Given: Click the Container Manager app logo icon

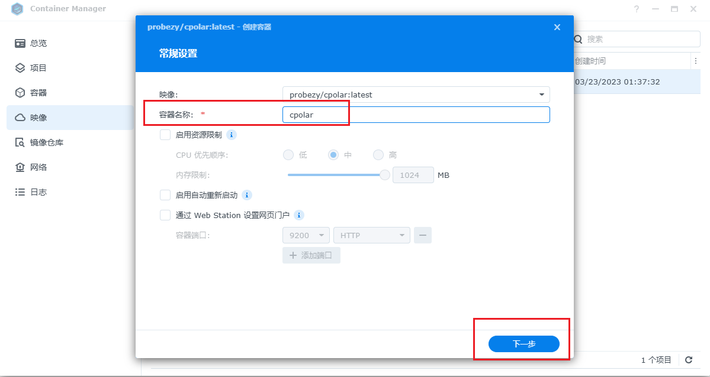Looking at the screenshot, I should pos(18,9).
